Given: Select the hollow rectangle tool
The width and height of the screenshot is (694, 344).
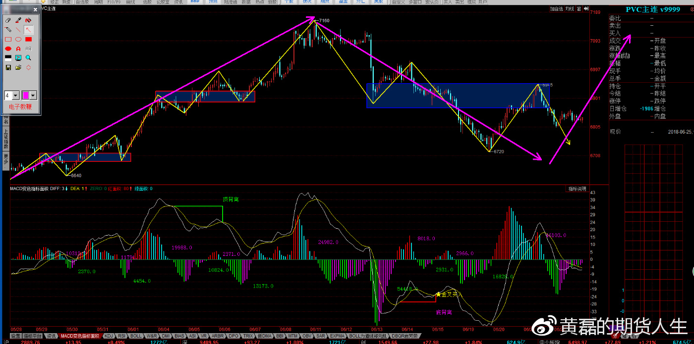Looking at the screenshot, I should [x=8, y=39].
